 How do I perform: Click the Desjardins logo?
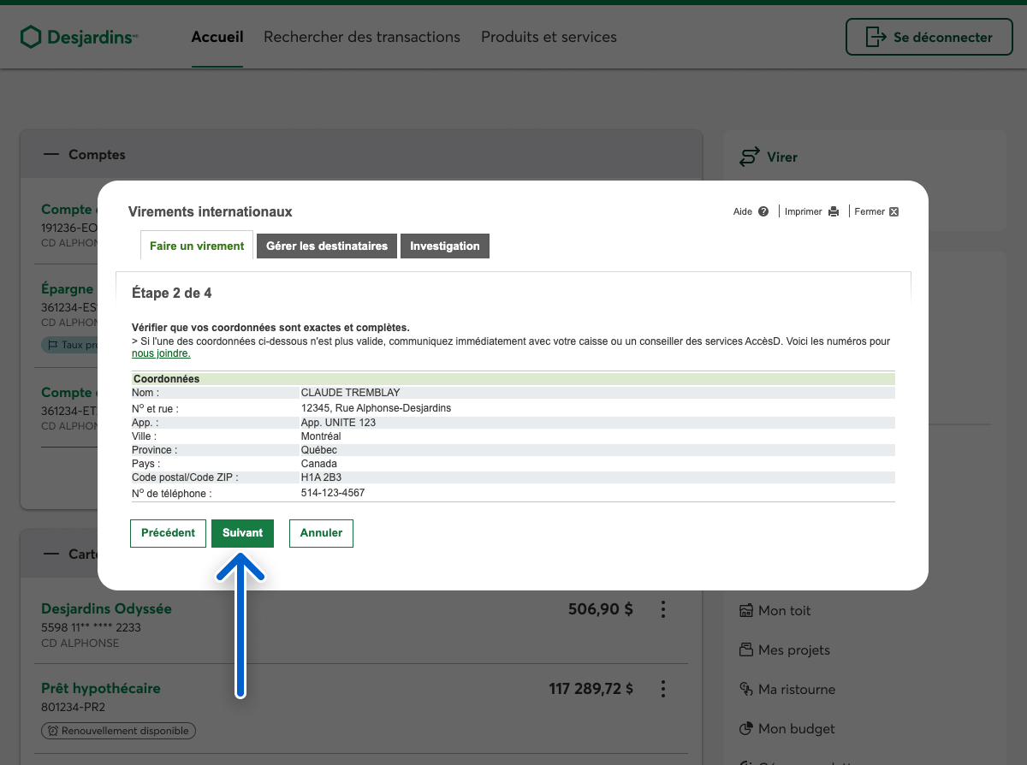(x=79, y=37)
